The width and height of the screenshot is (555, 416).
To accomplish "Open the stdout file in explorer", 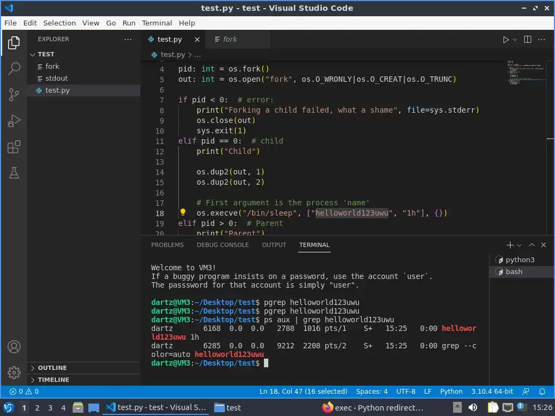I will [84, 78].
